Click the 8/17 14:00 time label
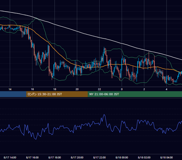182x160 pixels. (10, 157)
